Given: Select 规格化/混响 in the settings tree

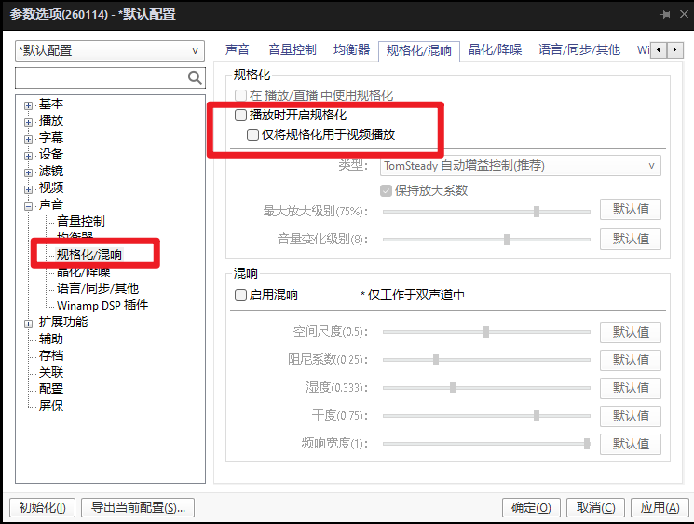Looking at the screenshot, I should [x=89, y=255].
